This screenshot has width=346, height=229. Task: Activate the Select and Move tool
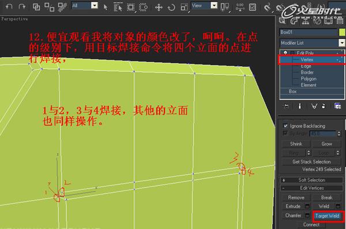click(x=159, y=7)
